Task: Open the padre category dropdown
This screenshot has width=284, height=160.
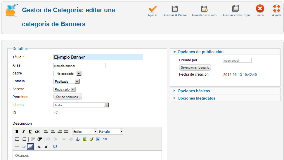Action: [67, 74]
